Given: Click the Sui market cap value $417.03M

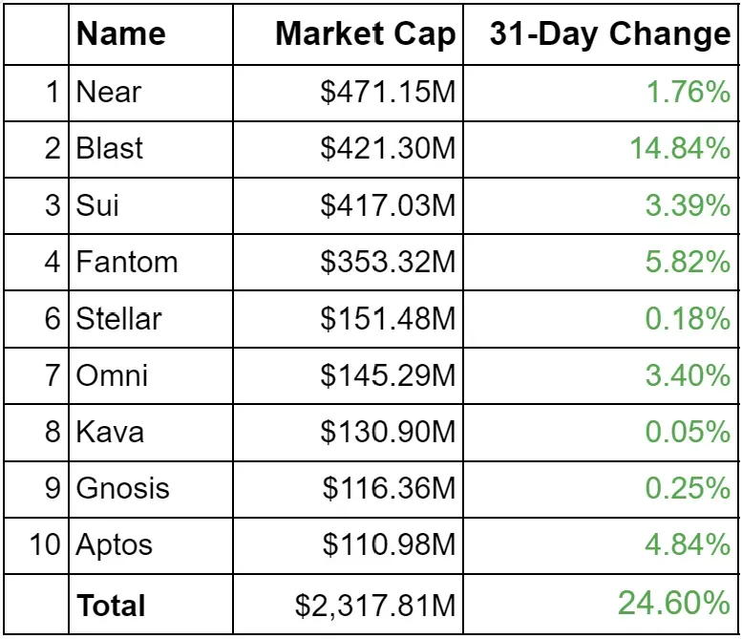Looking at the screenshot, I should click(388, 205).
